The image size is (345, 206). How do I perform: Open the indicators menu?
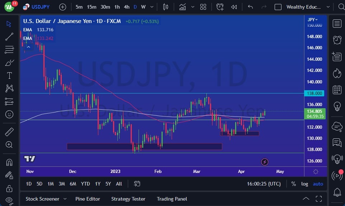click(x=182, y=7)
